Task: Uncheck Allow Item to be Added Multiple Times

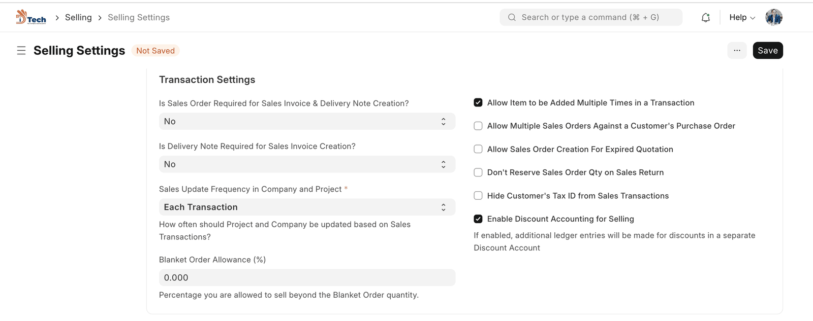Action: pyautogui.click(x=478, y=103)
